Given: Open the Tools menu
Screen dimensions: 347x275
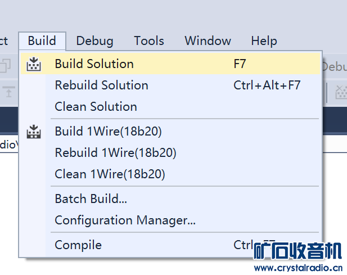Looking at the screenshot, I should point(149,41).
